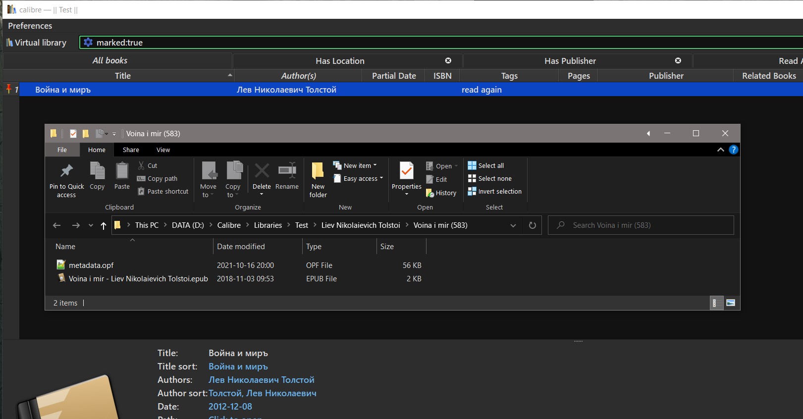Screen dimensions: 803x419
Task: Refresh the folder via address bar icon
Action: point(533,225)
